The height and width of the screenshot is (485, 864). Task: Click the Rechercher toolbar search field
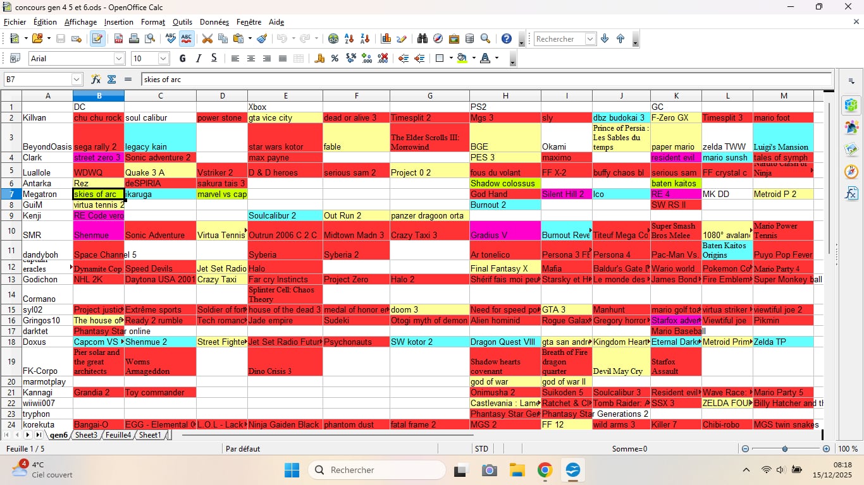pos(559,39)
